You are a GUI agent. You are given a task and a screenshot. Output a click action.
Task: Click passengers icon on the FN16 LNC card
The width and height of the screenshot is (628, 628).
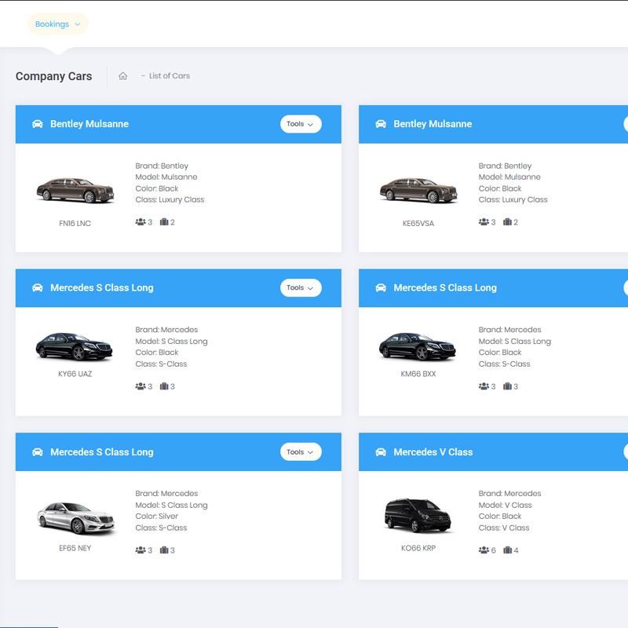tap(141, 222)
